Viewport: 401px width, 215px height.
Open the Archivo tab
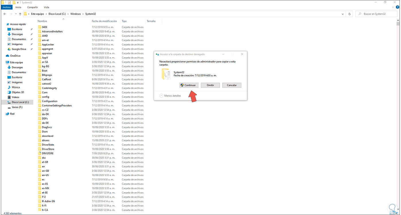point(7,7)
